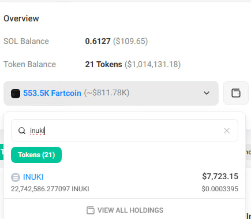Click the INUKI token logo icon
Viewport: 251px width, 219px height.
coord(16,177)
